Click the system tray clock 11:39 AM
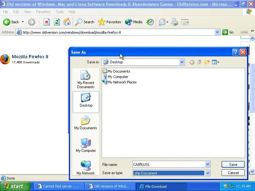255x191 pixels. tap(243, 186)
